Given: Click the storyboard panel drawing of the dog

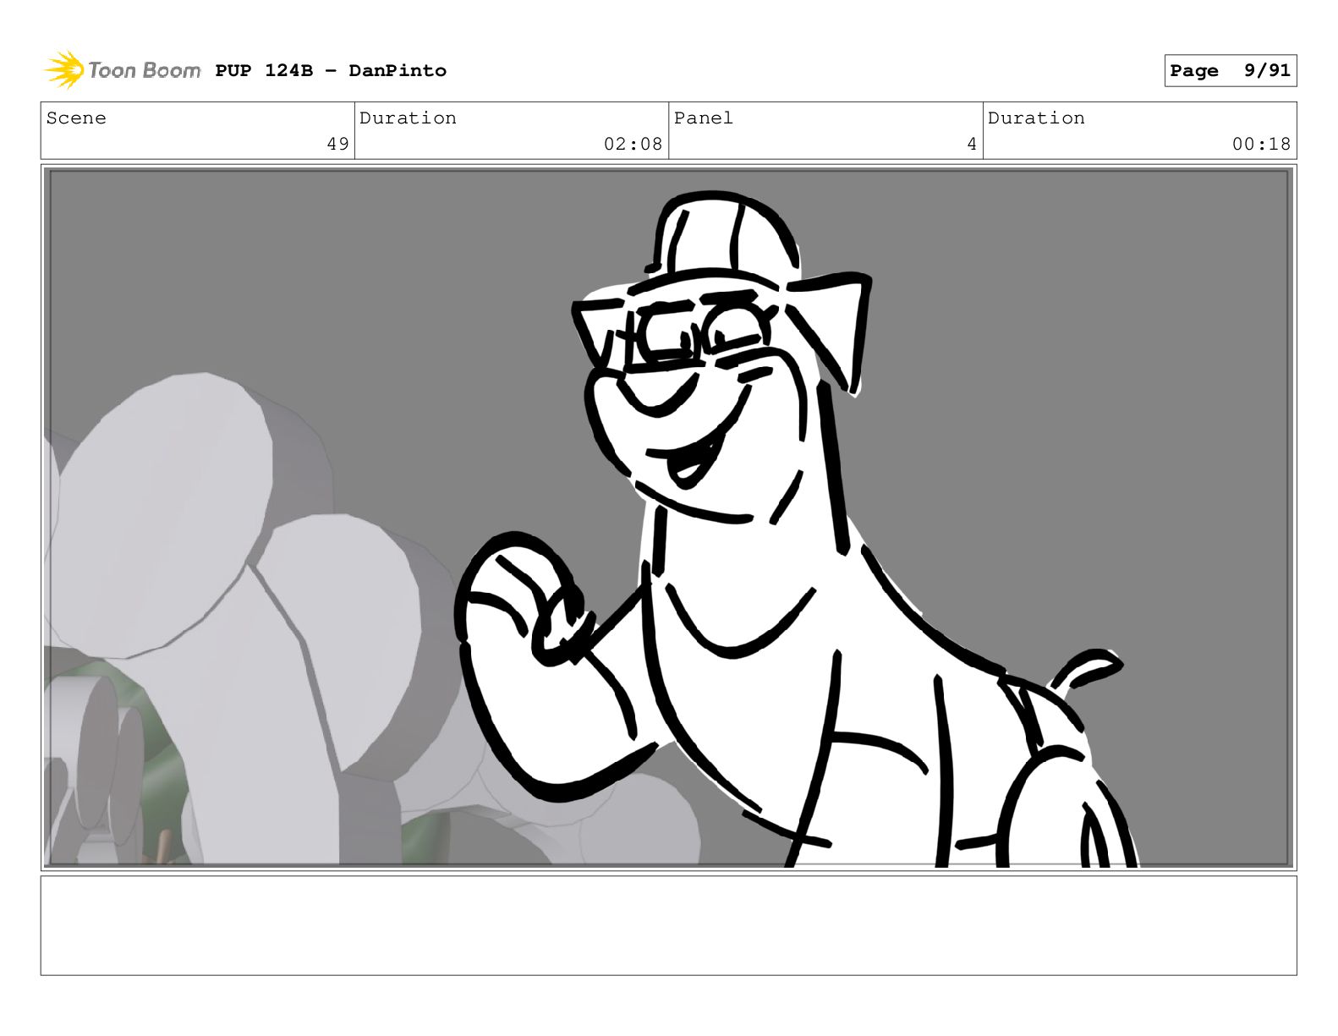Looking at the screenshot, I should click(x=668, y=518).
